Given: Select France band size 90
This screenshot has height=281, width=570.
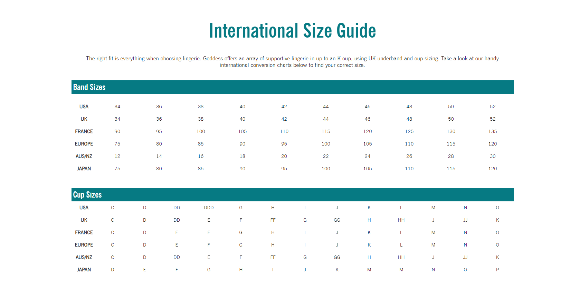Looking at the screenshot, I should [x=117, y=131].
